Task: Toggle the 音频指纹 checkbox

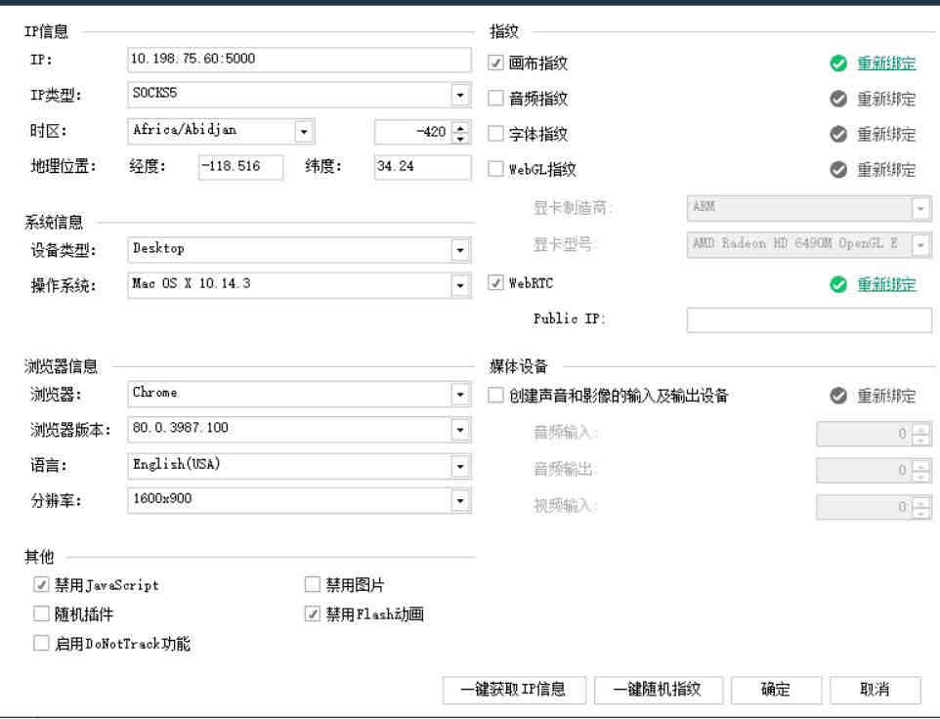Action: pyautogui.click(x=495, y=98)
